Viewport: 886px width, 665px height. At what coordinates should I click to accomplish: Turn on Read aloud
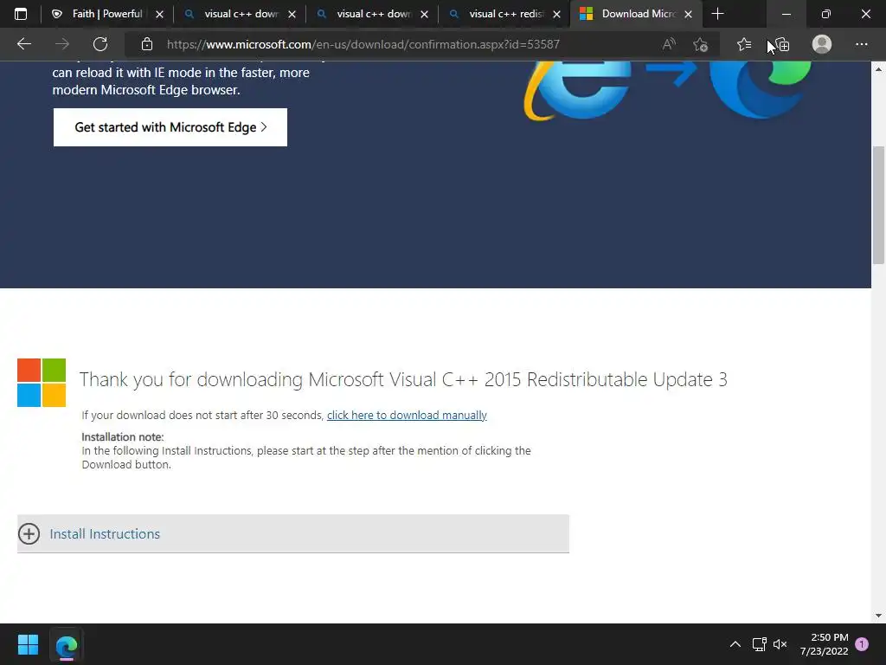(x=669, y=44)
